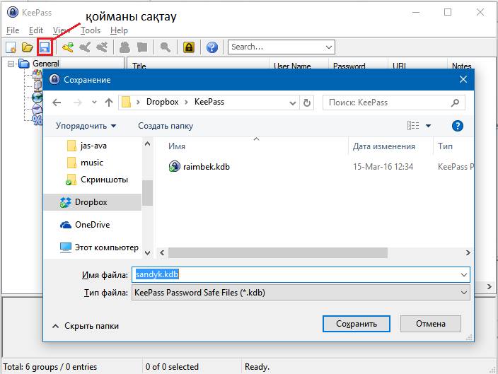Viewport: 498px width, 374px height.
Task: Click the refresh icon beside the address bar
Action: pyautogui.click(x=307, y=103)
